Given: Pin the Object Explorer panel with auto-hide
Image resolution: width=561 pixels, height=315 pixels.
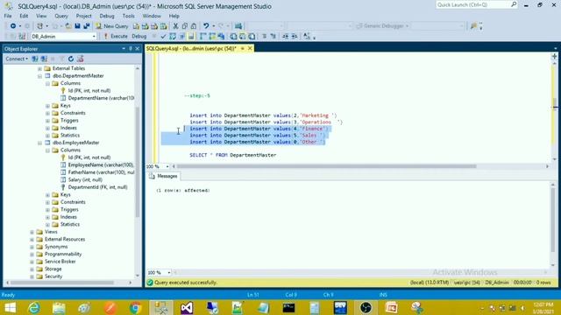Looking at the screenshot, I should 131,49.
